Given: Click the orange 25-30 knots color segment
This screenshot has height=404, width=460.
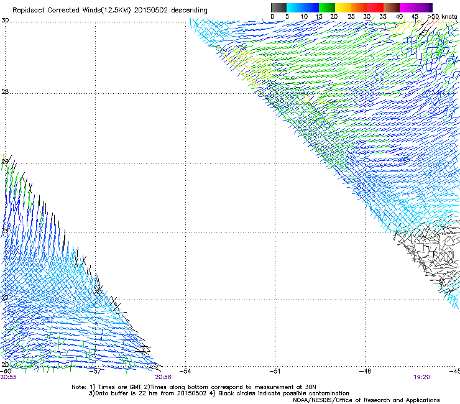Looking at the screenshot, I should [x=359, y=7].
